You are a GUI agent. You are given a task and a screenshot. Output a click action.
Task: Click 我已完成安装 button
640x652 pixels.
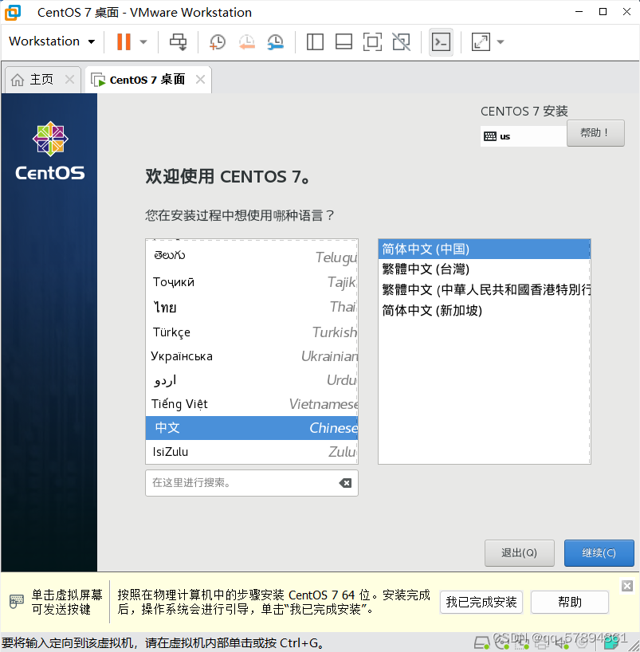(x=481, y=602)
